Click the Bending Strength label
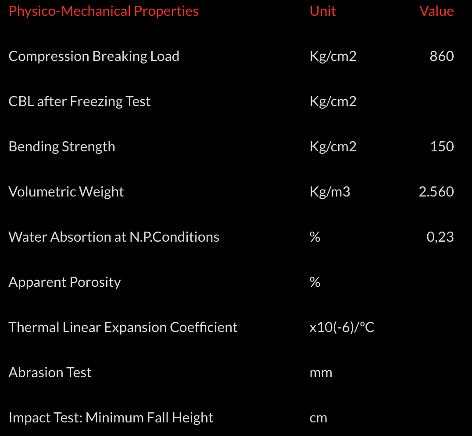 pyautogui.click(x=62, y=147)
